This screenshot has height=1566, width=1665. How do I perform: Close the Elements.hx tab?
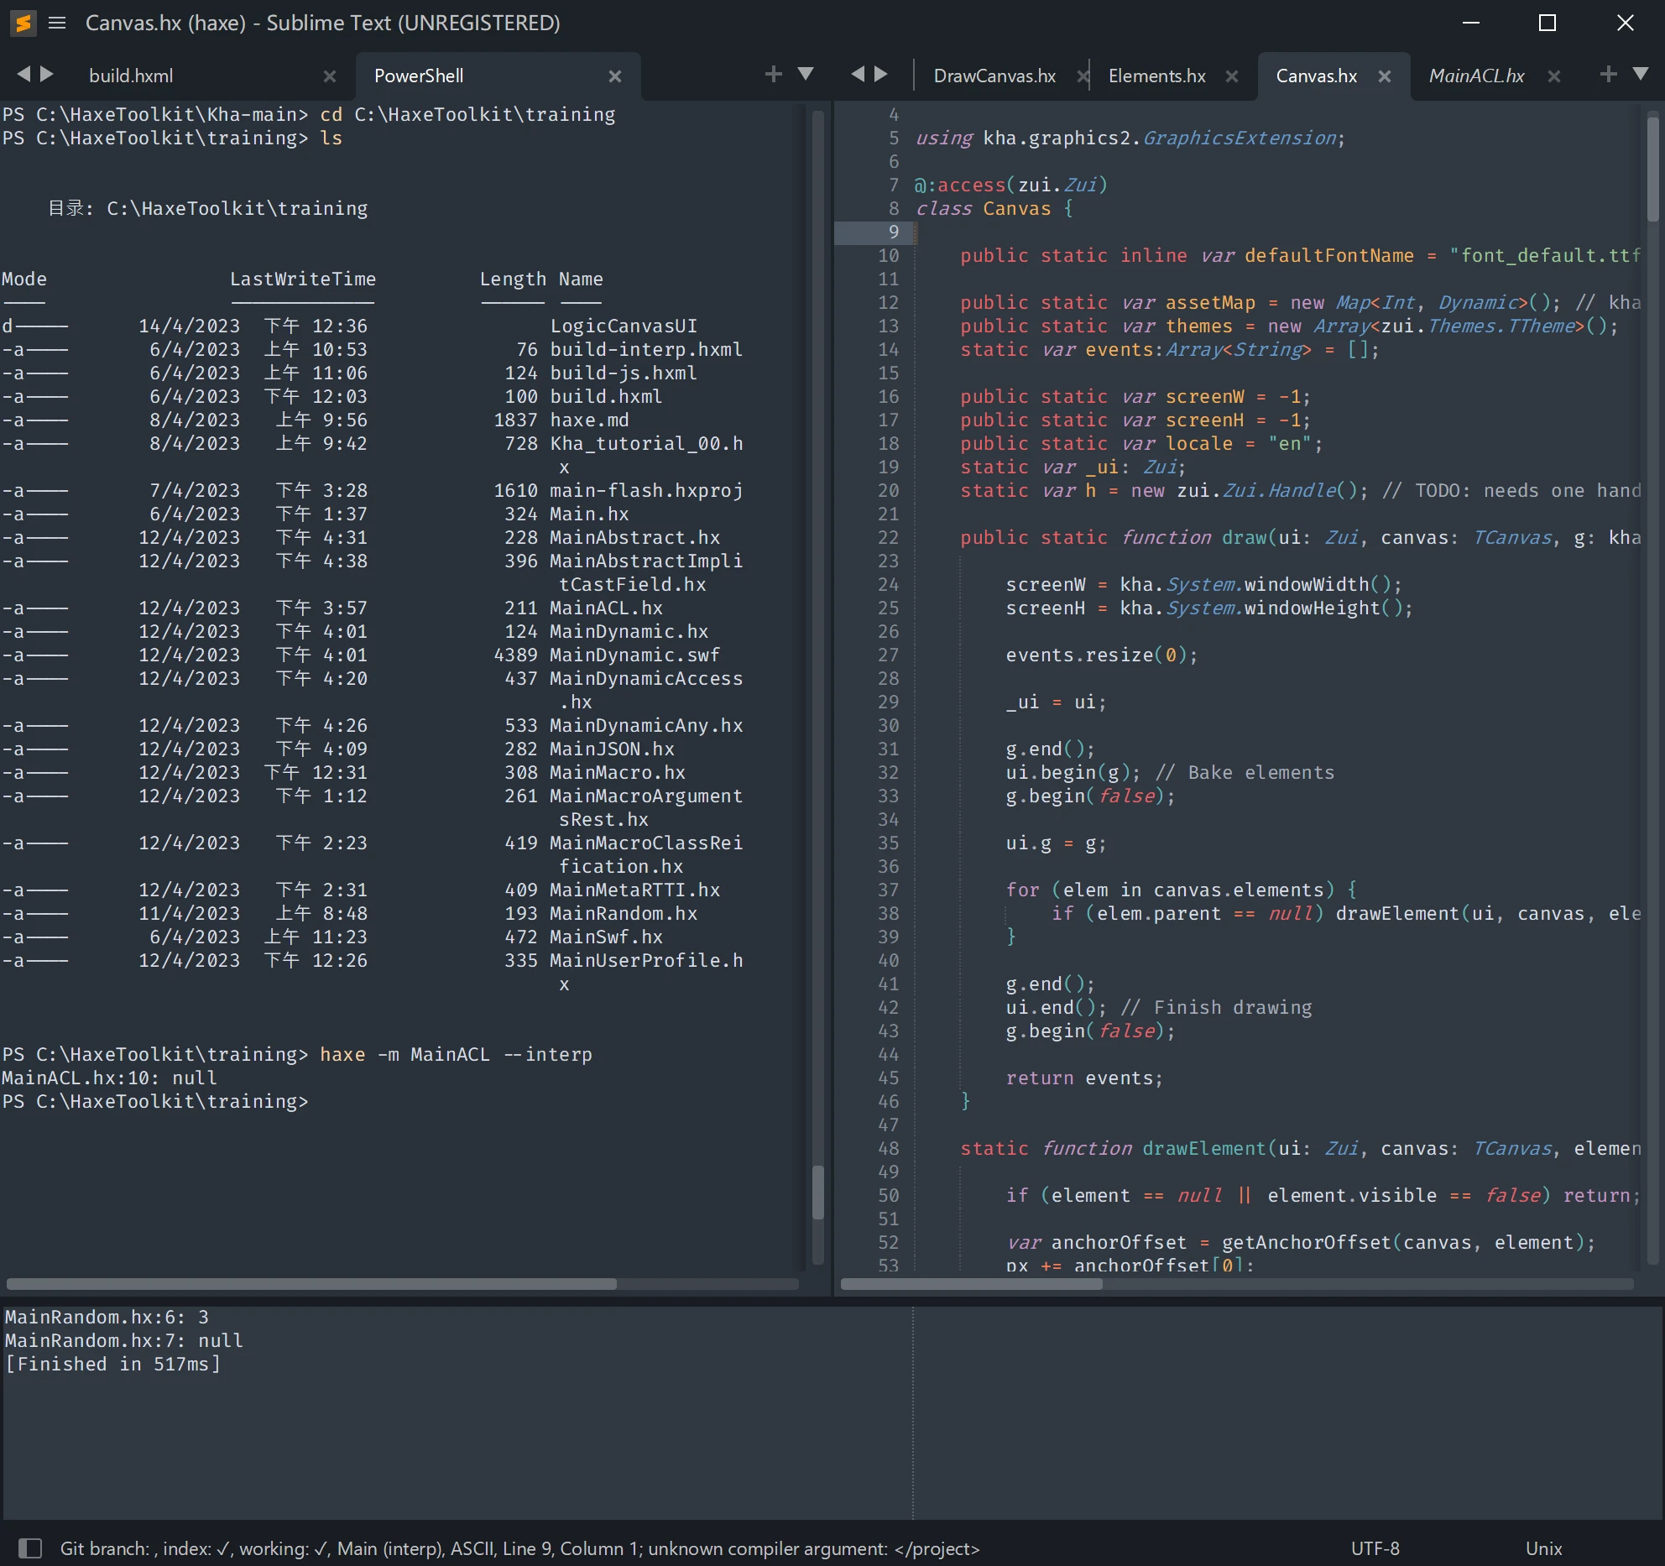[x=1232, y=76]
